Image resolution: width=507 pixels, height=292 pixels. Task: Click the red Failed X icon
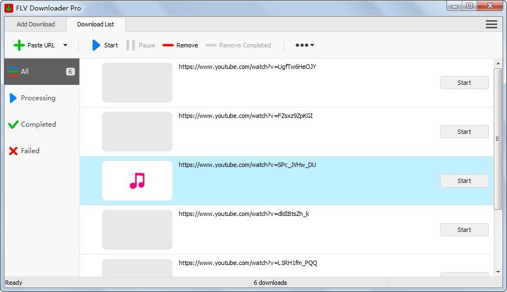[x=13, y=151]
